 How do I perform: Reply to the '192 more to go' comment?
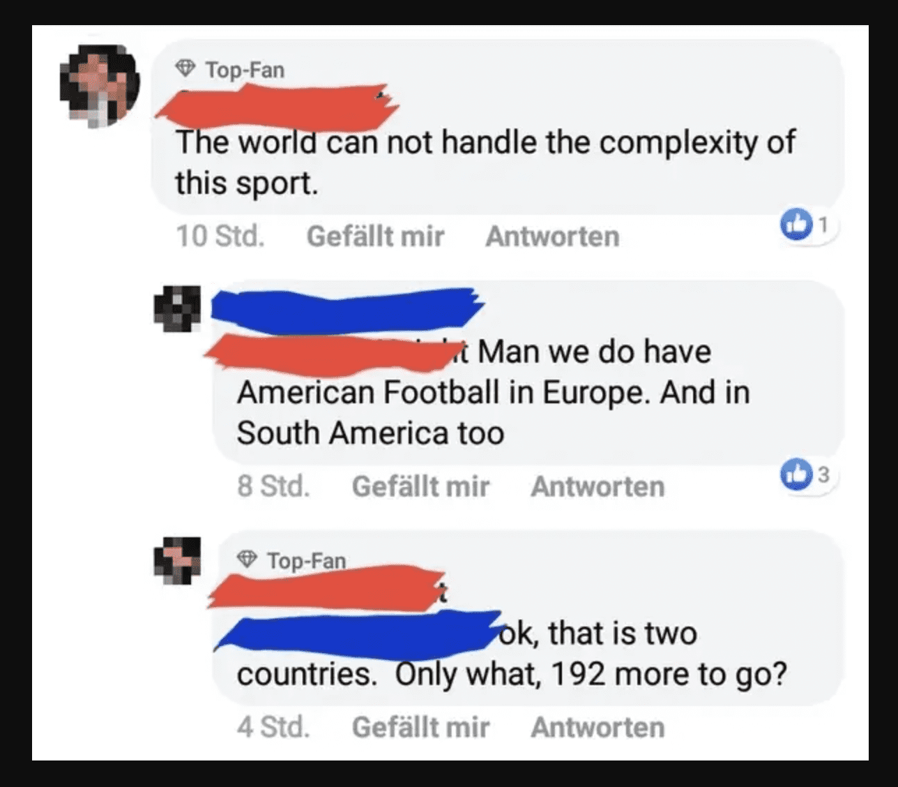598,727
